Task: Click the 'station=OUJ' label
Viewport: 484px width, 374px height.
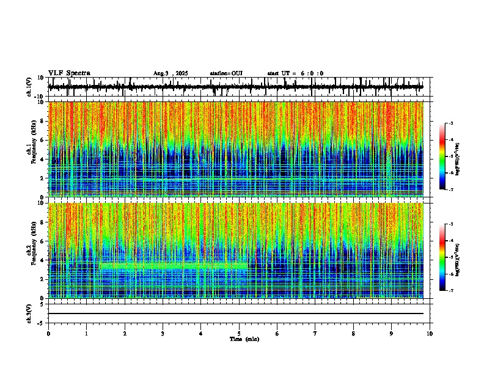Action: point(226,73)
